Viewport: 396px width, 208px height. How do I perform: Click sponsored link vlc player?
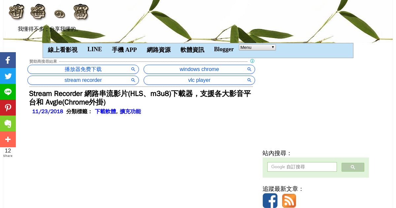click(x=199, y=80)
